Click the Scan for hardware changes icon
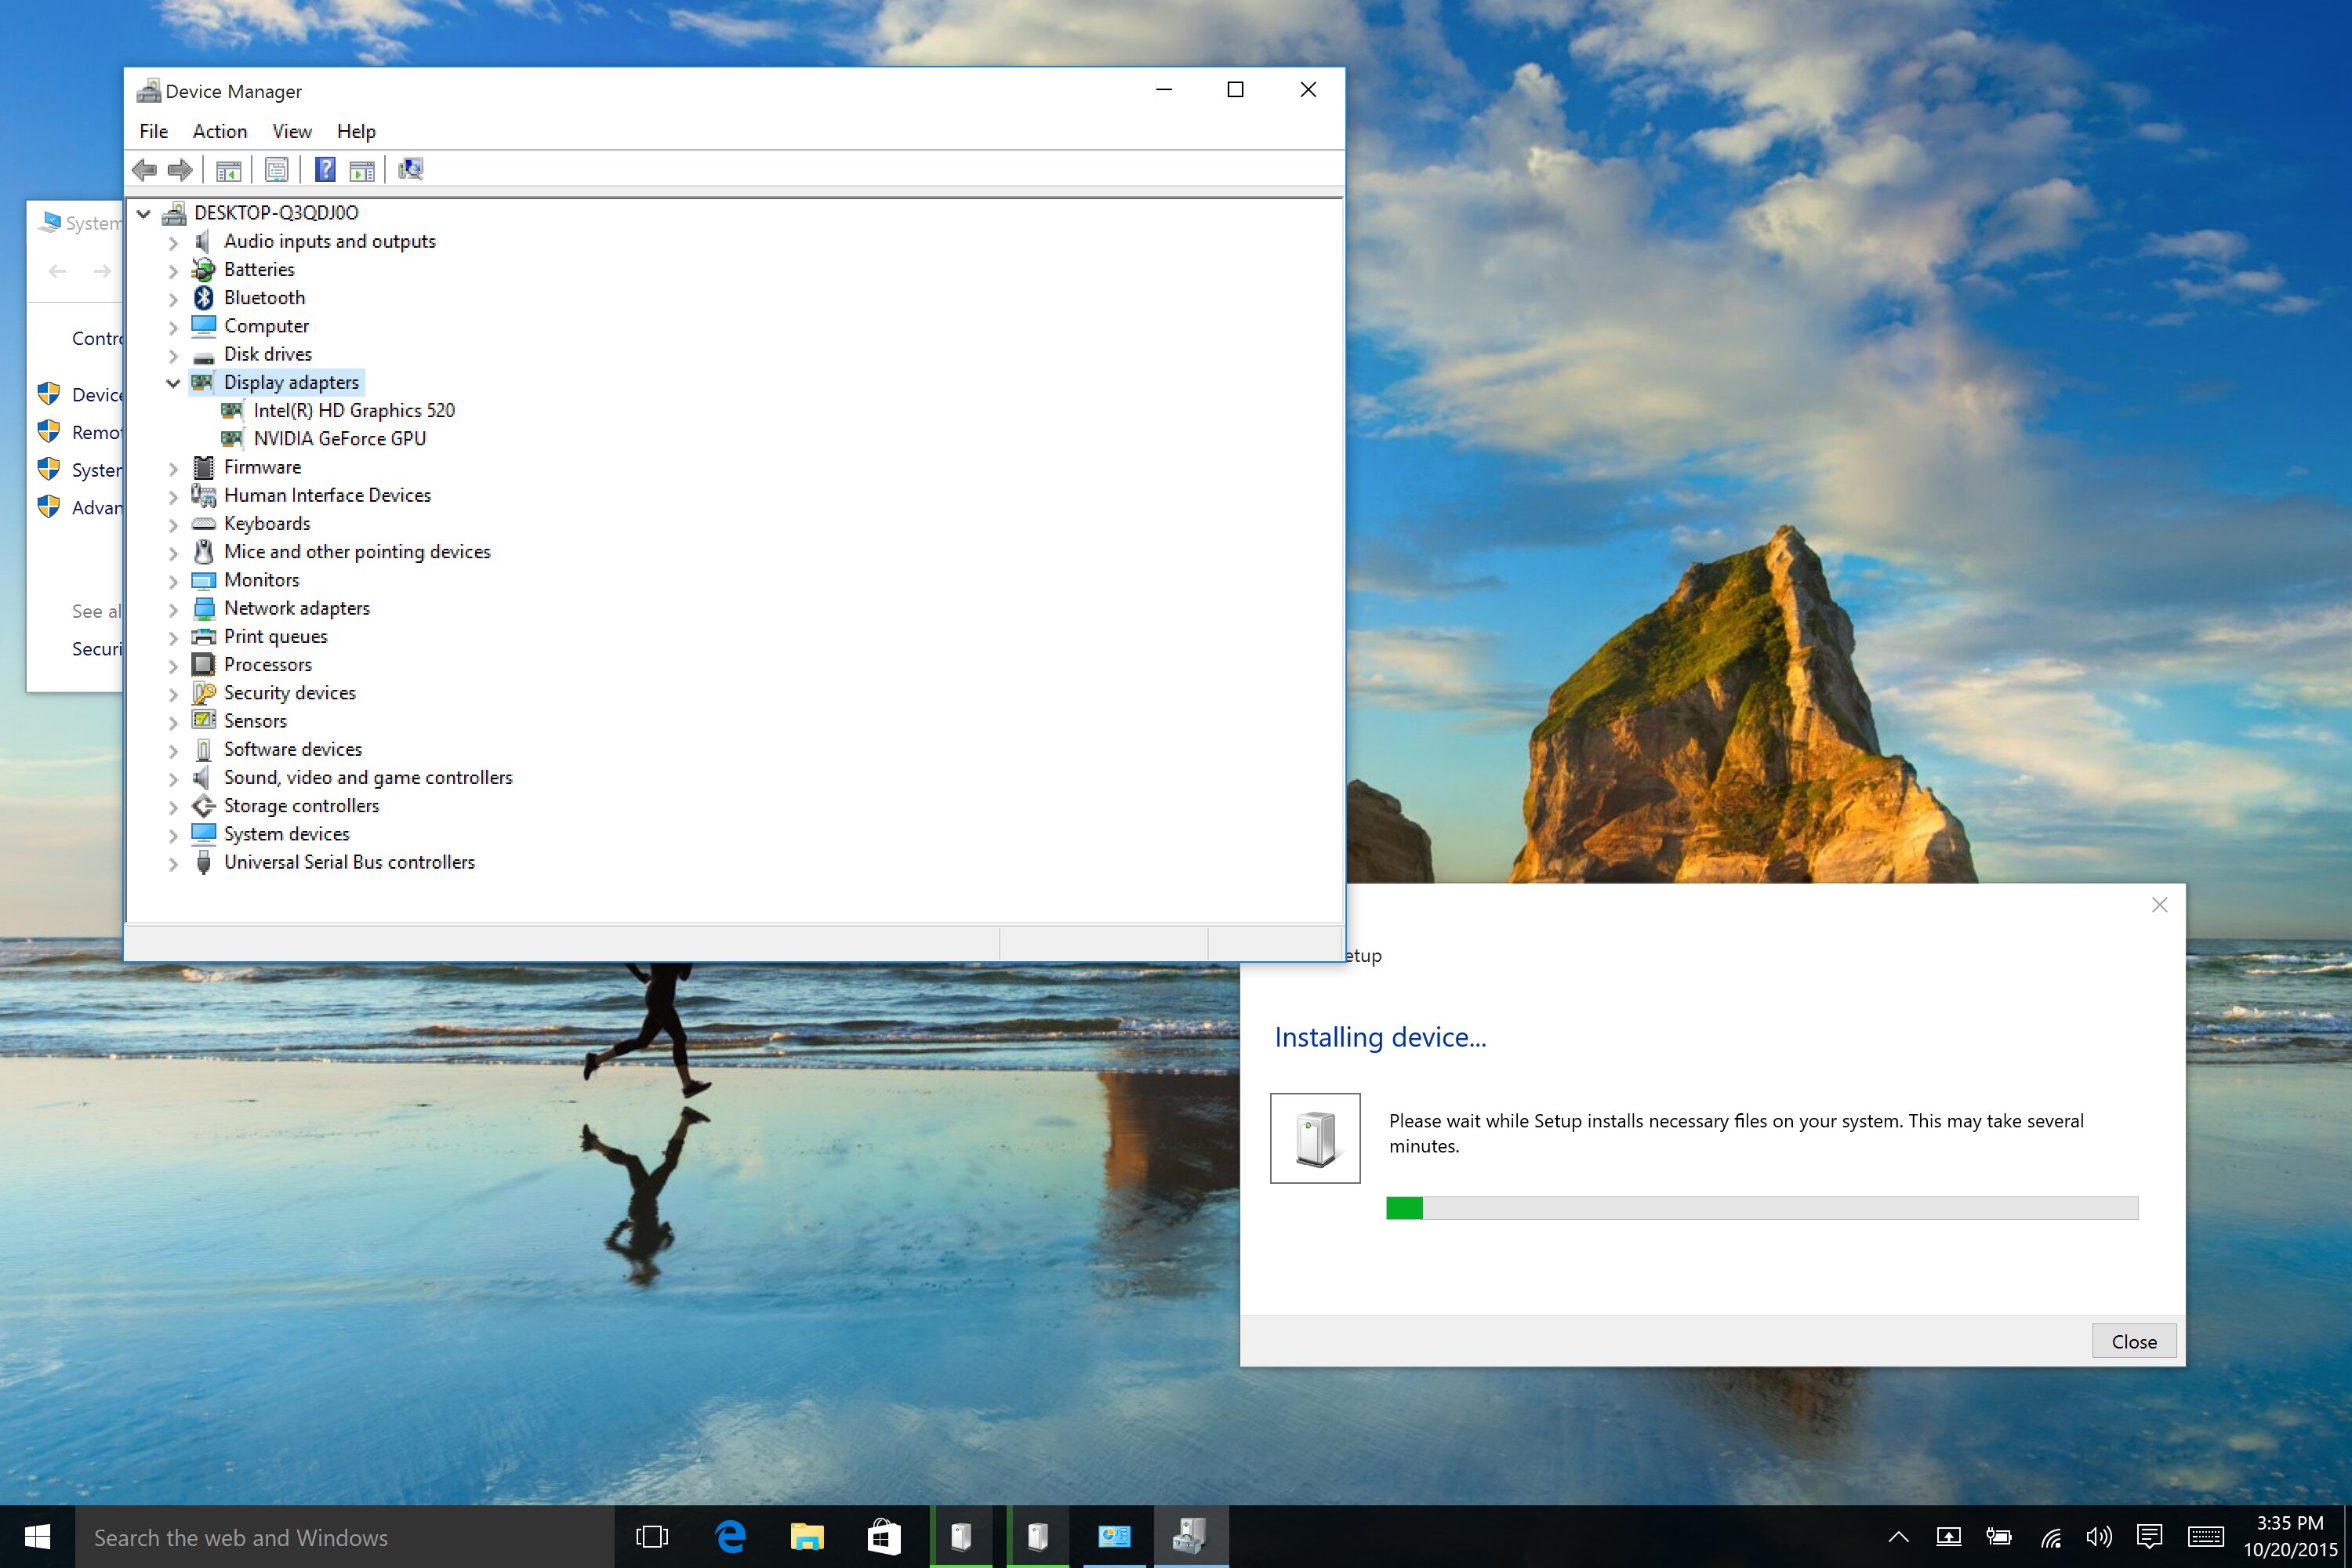This screenshot has height=1568, width=2352. (x=410, y=169)
